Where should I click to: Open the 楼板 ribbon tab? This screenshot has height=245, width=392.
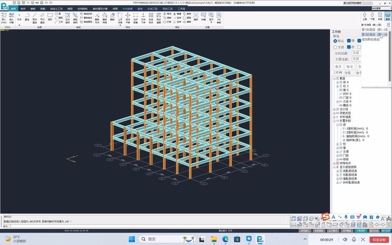tap(32, 9)
